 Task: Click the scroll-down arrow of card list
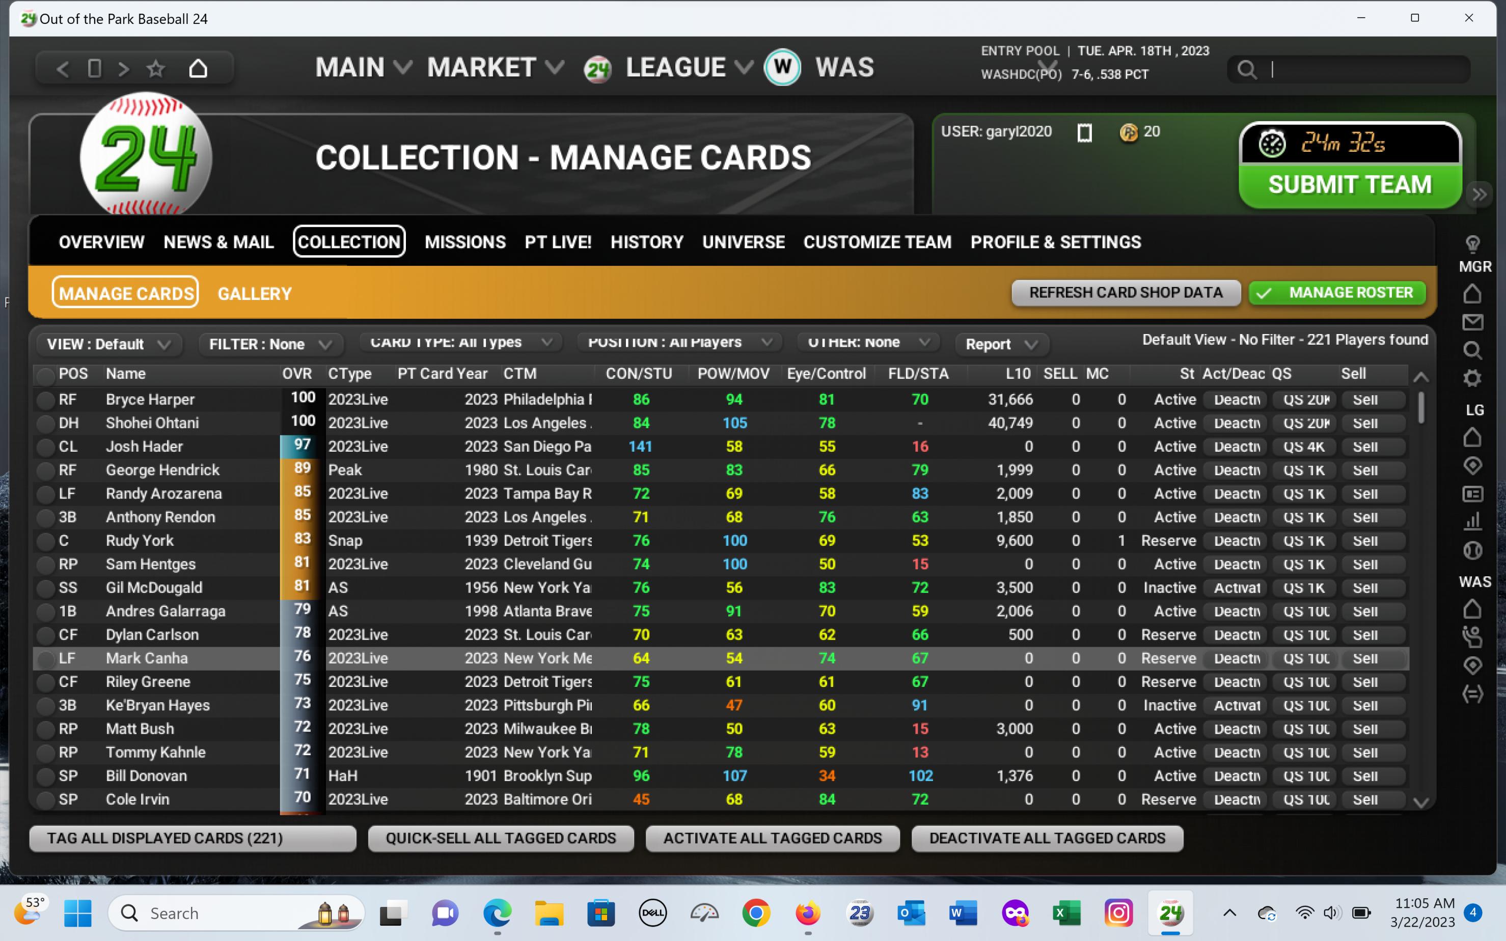pos(1421,803)
